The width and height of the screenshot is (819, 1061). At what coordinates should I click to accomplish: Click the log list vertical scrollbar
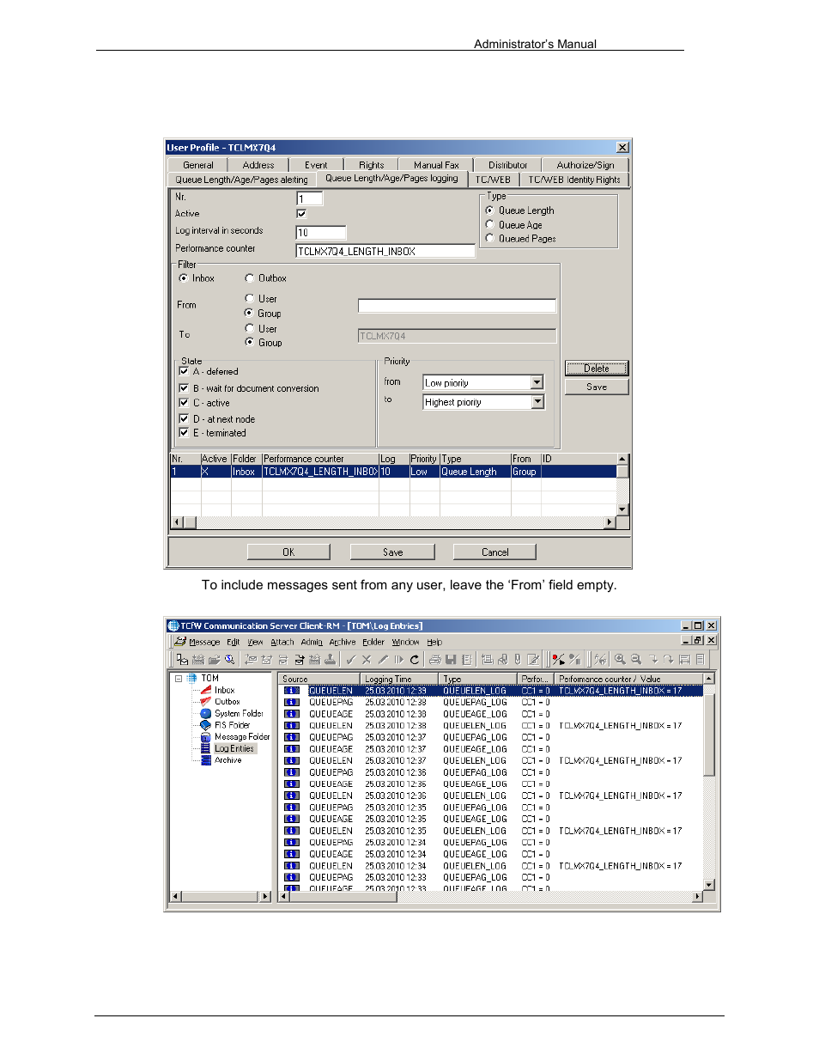pyautogui.click(x=709, y=782)
